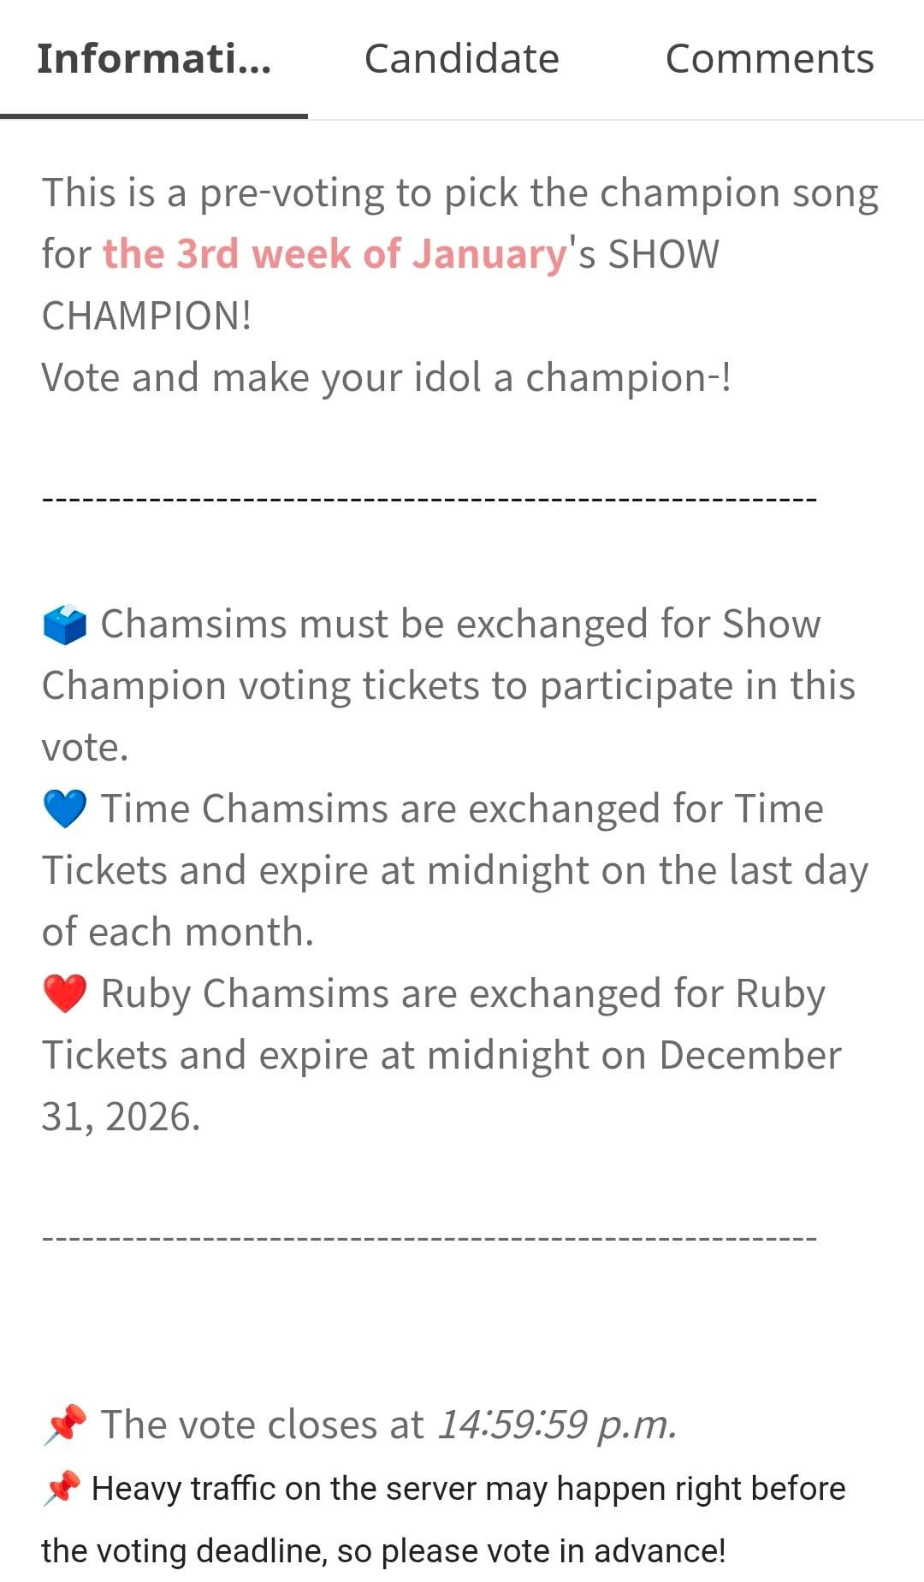The width and height of the screenshot is (924, 1582).
Task: Select the Information tab
Action: click(154, 59)
